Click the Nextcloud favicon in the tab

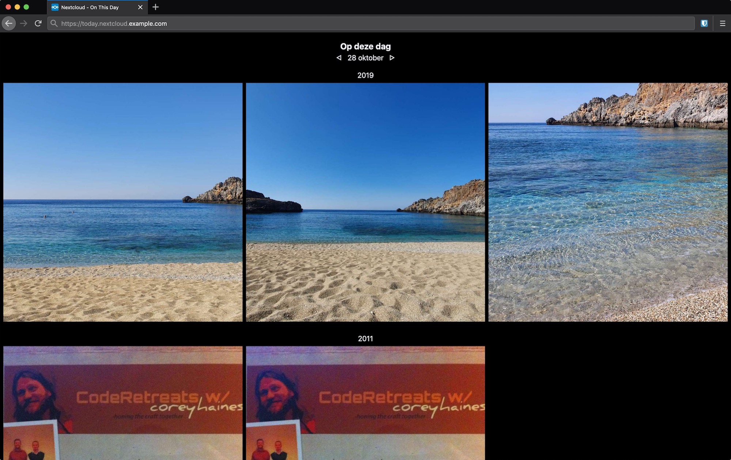(x=55, y=7)
